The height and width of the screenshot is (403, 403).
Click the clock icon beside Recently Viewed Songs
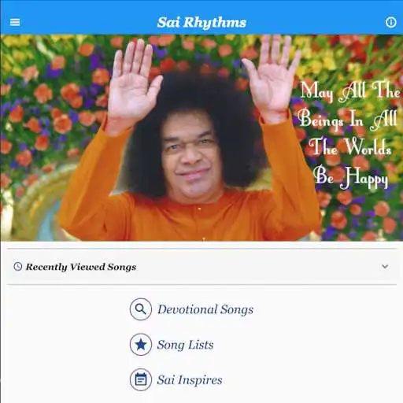tap(18, 267)
